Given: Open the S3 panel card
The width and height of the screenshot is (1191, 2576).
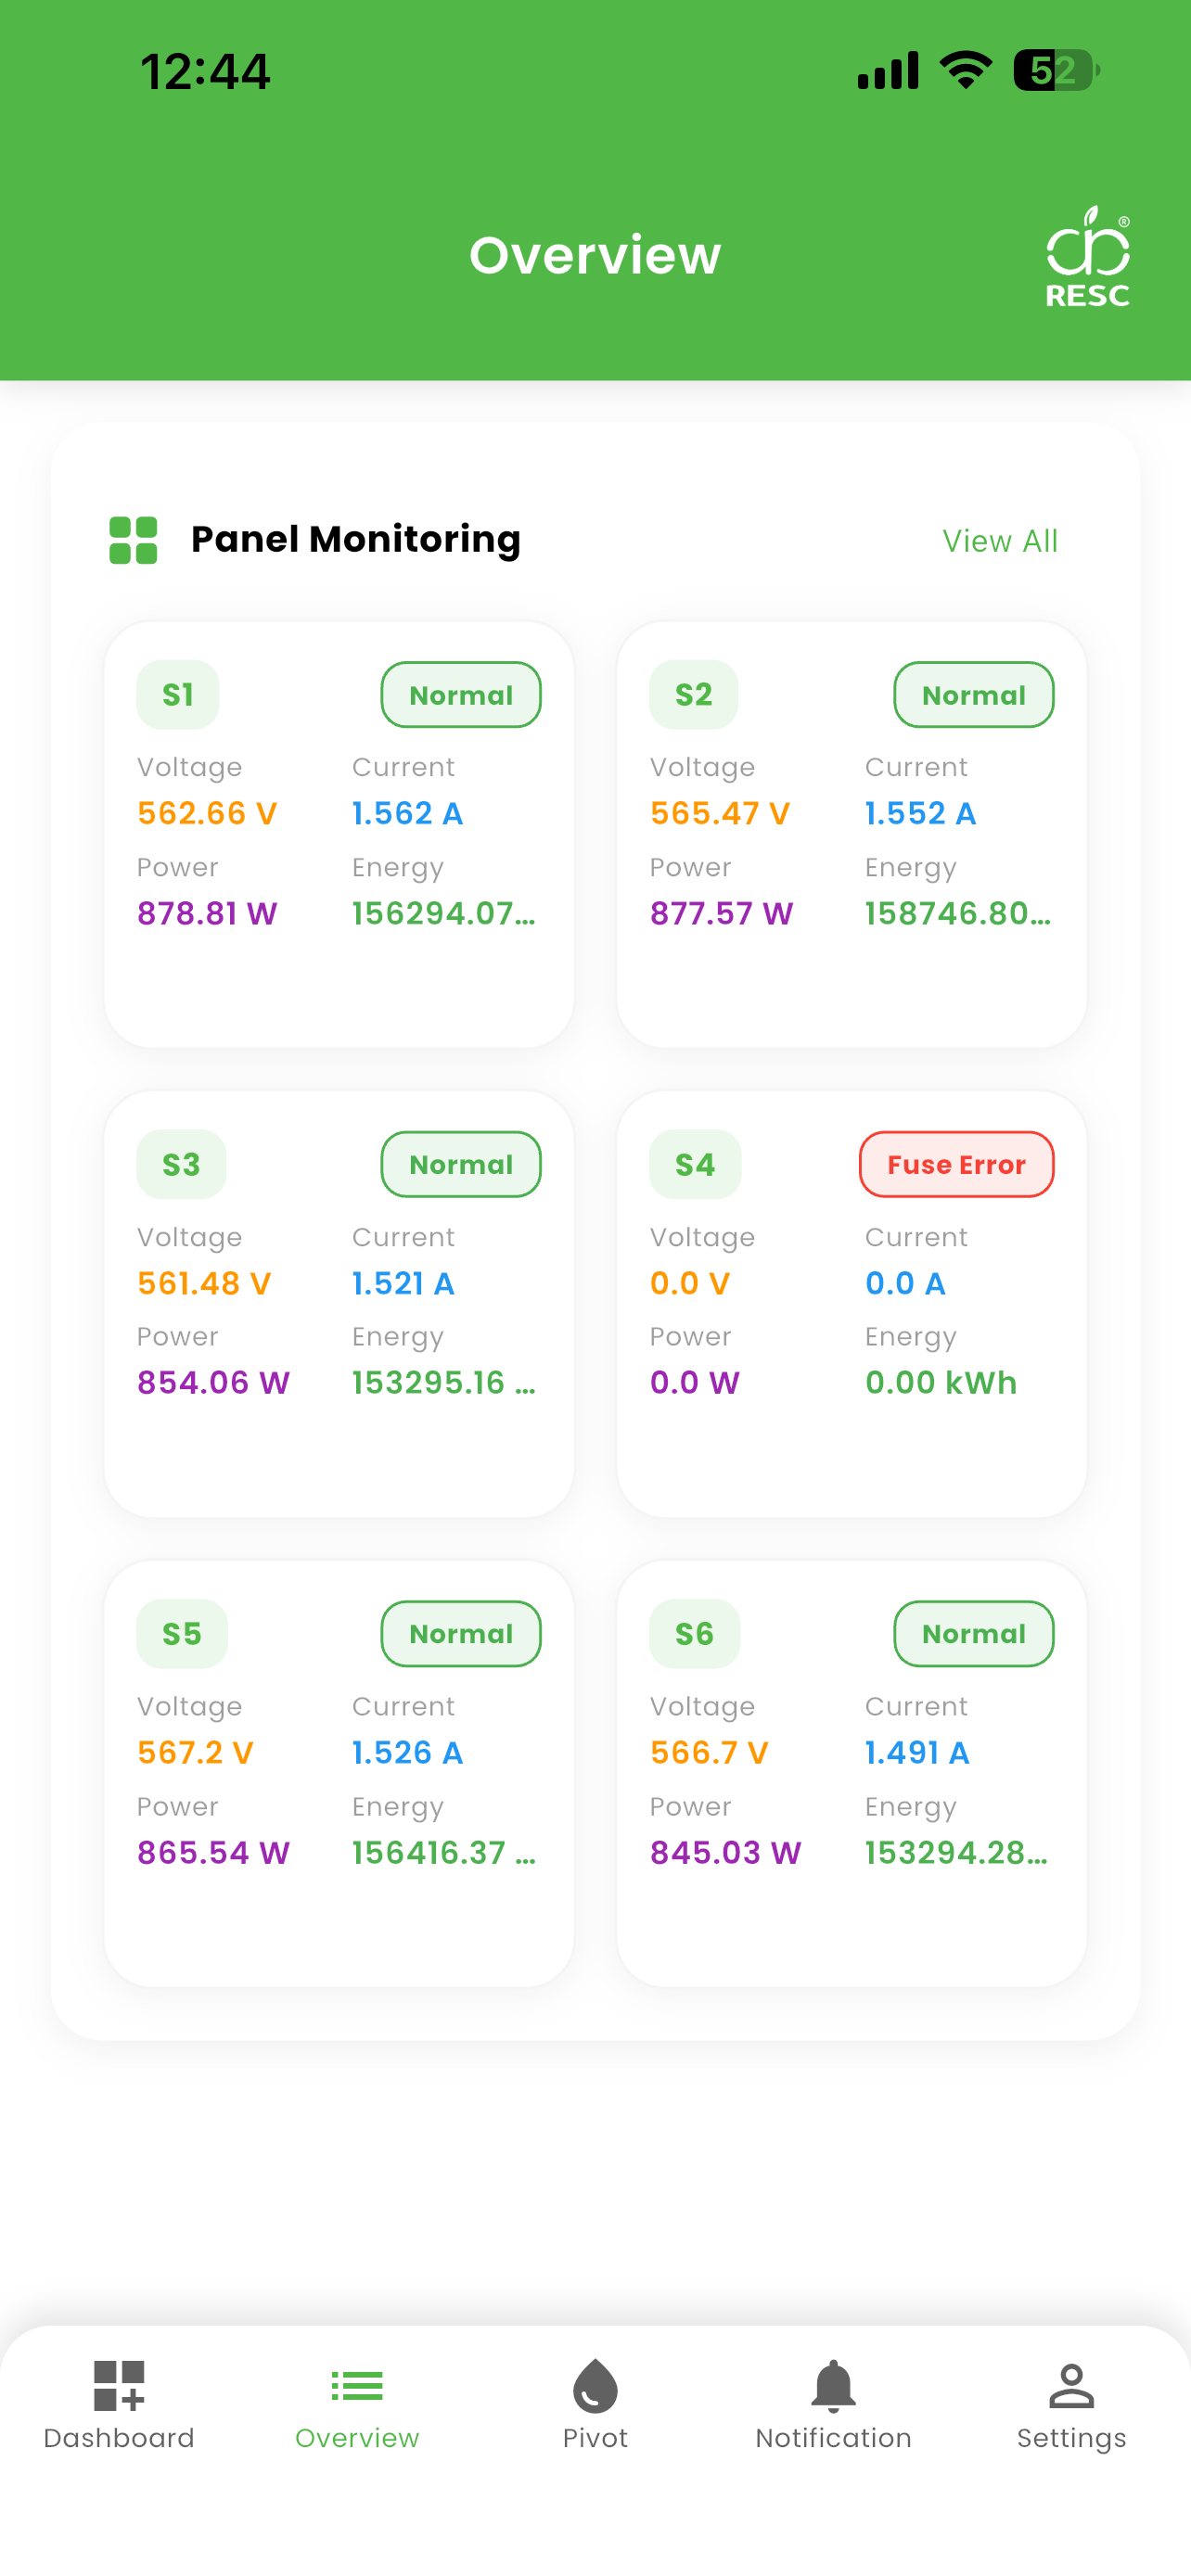Looking at the screenshot, I should click(x=339, y=1304).
